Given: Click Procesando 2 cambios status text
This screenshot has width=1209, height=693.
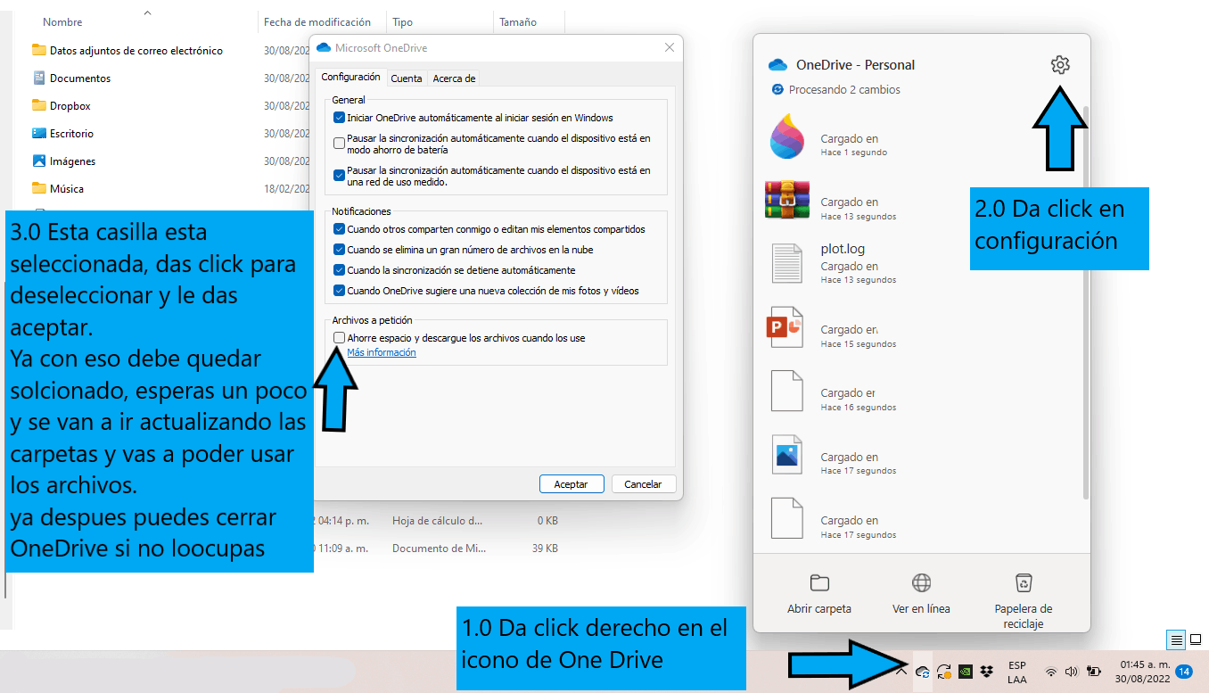Looking at the screenshot, I should 844,90.
